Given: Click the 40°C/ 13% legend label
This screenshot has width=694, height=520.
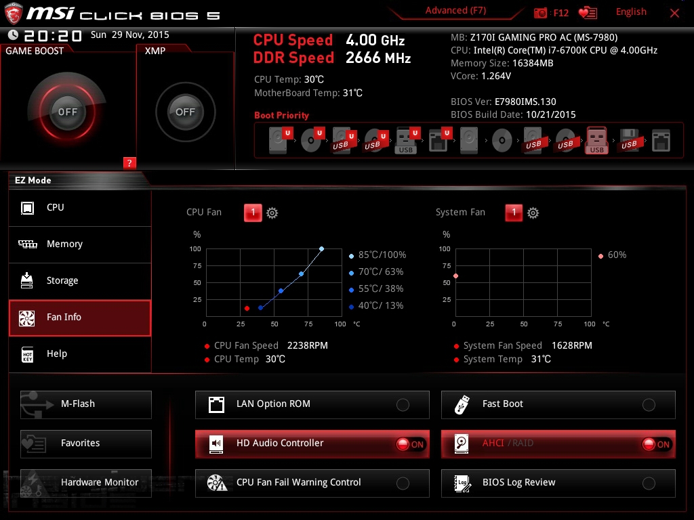Looking at the screenshot, I should point(381,305).
